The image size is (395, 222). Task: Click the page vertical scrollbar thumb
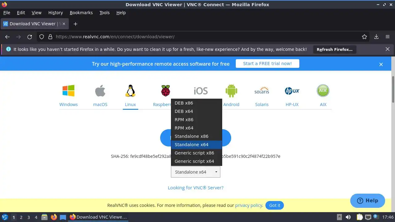[x=393, y=89]
